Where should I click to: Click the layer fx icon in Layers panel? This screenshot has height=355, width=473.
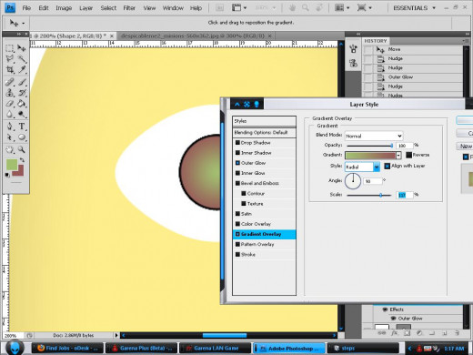(x=394, y=333)
